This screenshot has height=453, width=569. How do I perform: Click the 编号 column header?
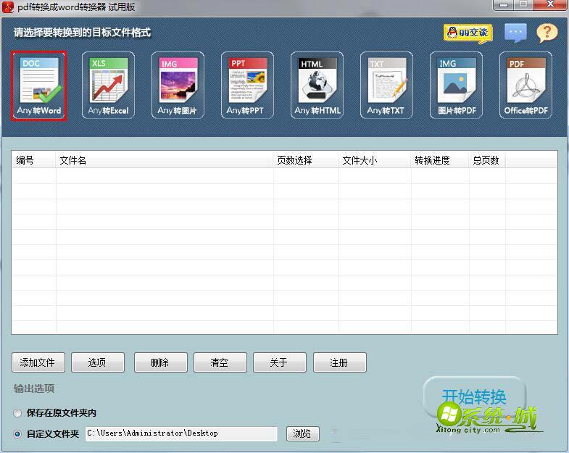[34, 160]
